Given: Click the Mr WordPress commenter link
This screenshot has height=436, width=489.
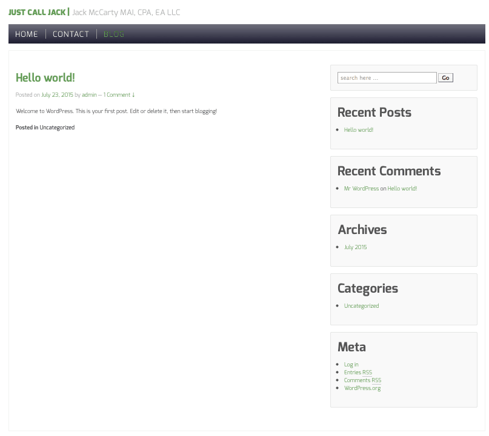Looking at the screenshot, I should coord(361,189).
